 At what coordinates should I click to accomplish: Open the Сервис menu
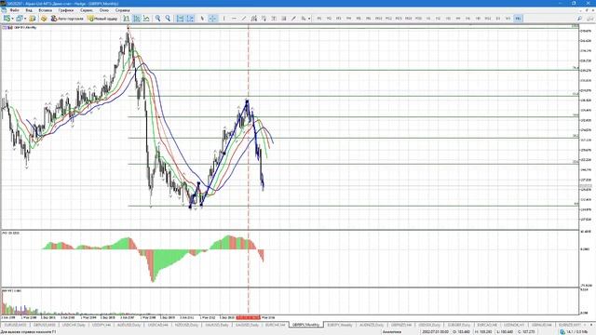(x=87, y=10)
